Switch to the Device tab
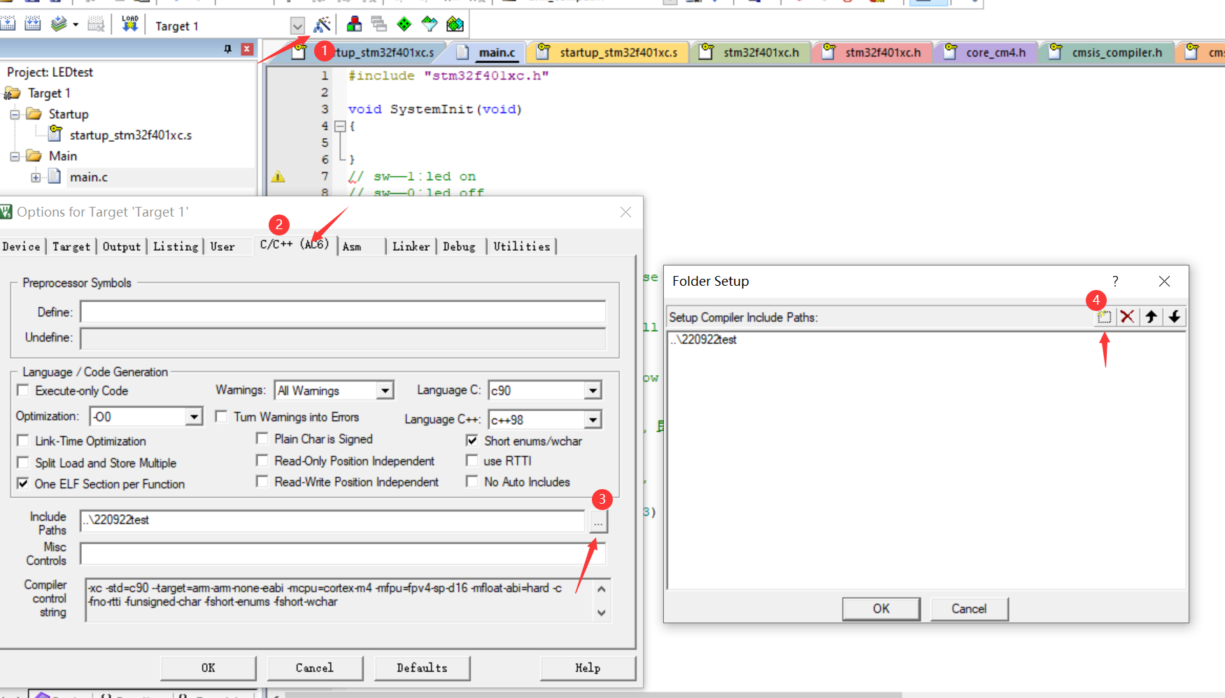Screen dimensions: 1225x698 [x=22, y=247]
